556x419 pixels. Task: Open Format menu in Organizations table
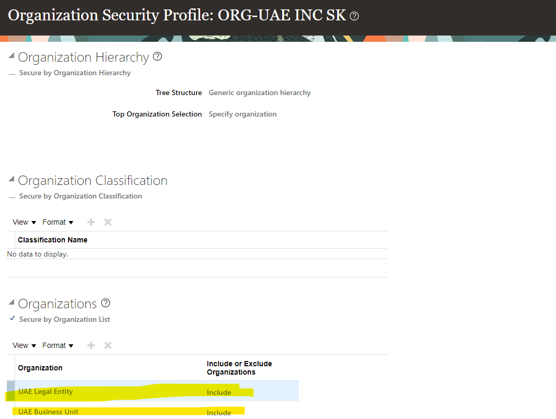[x=58, y=345]
